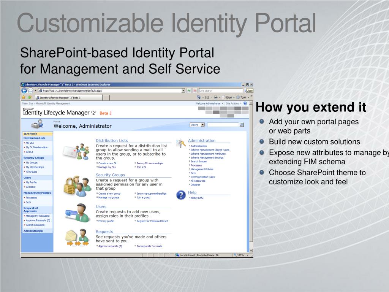Click the large blue Help question-mark icon
389x292 pixels.
click(181, 195)
